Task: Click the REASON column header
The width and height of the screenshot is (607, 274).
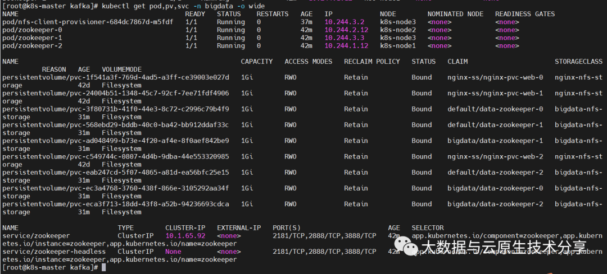Action: [x=54, y=69]
